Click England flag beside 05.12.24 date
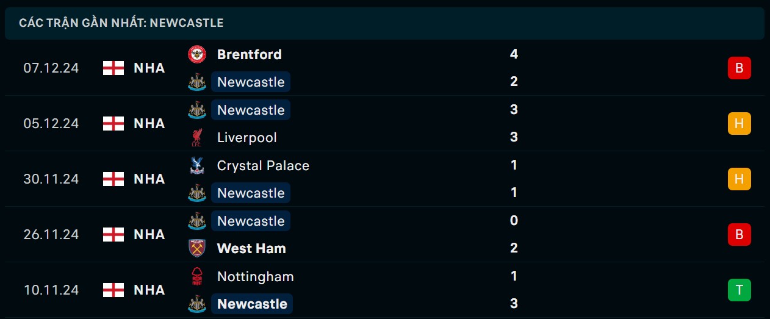This screenshot has height=319, width=770. click(x=113, y=124)
